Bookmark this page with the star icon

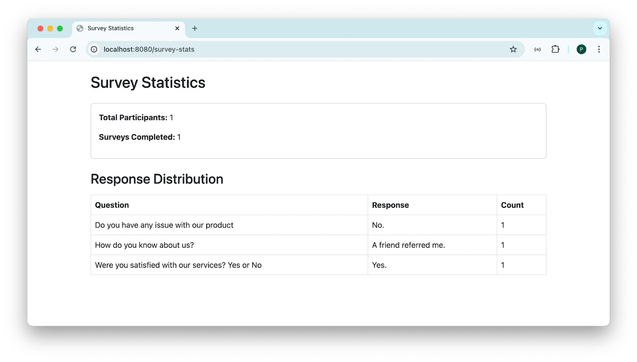(x=513, y=49)
